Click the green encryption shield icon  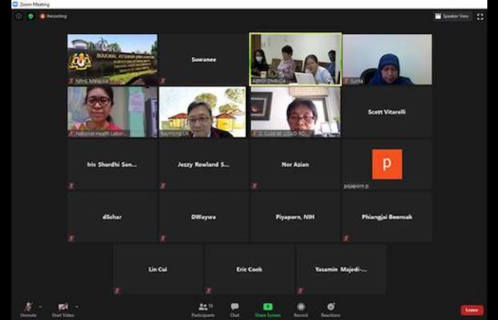[31, 16]
